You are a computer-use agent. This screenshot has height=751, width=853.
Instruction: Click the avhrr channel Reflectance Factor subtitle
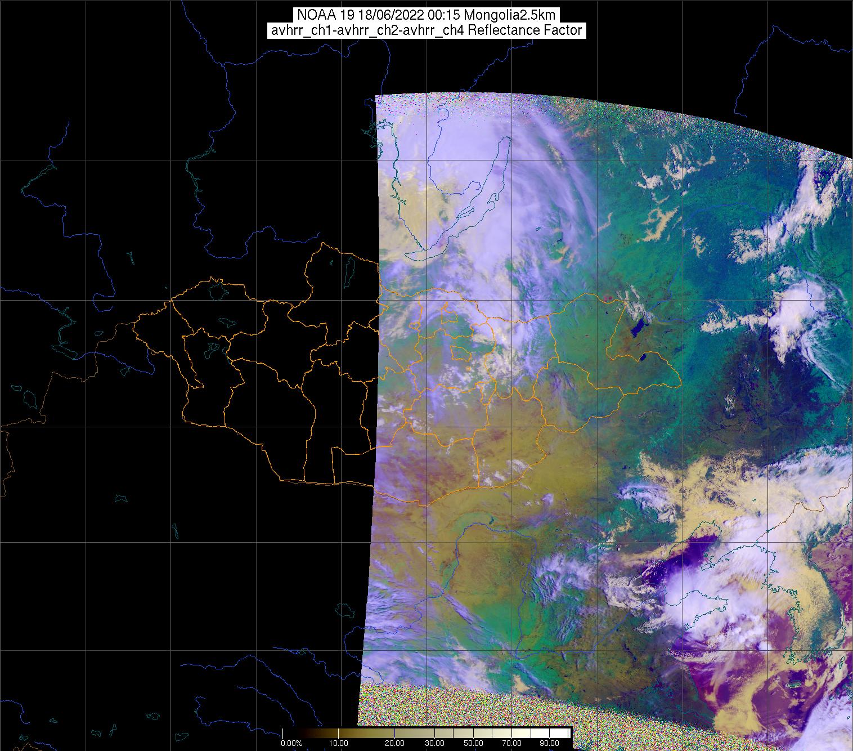426,30
